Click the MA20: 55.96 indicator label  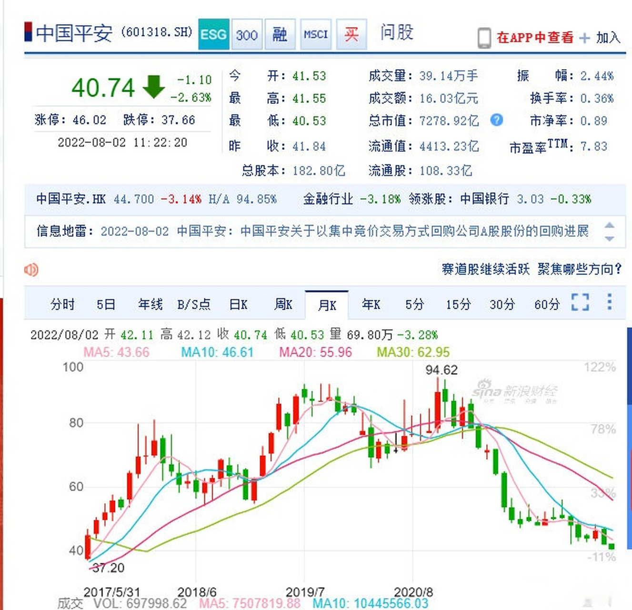(x=315, y=352)
